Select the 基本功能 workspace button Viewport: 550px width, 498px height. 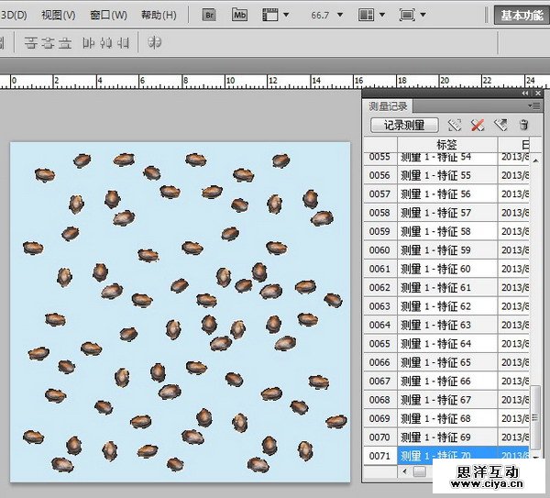click(522, 16)
